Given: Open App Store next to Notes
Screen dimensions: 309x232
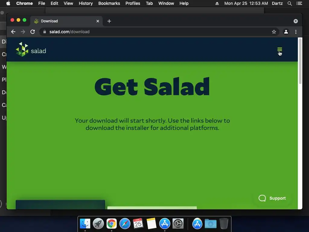Looking at the screenshot, I should click(165, 224).
